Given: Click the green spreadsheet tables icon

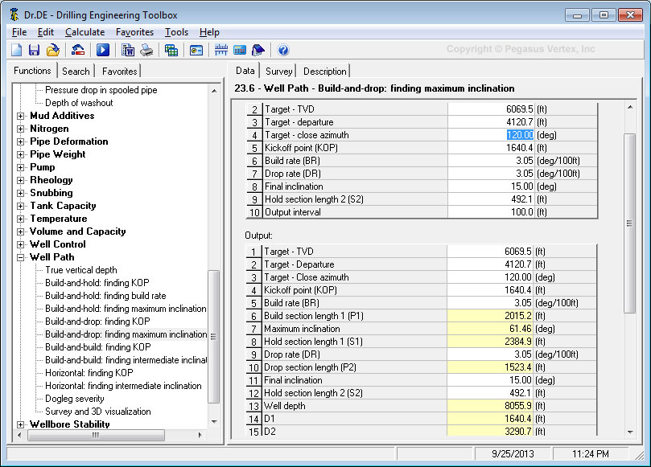Looking at the screenshot, I should point(171,50).
